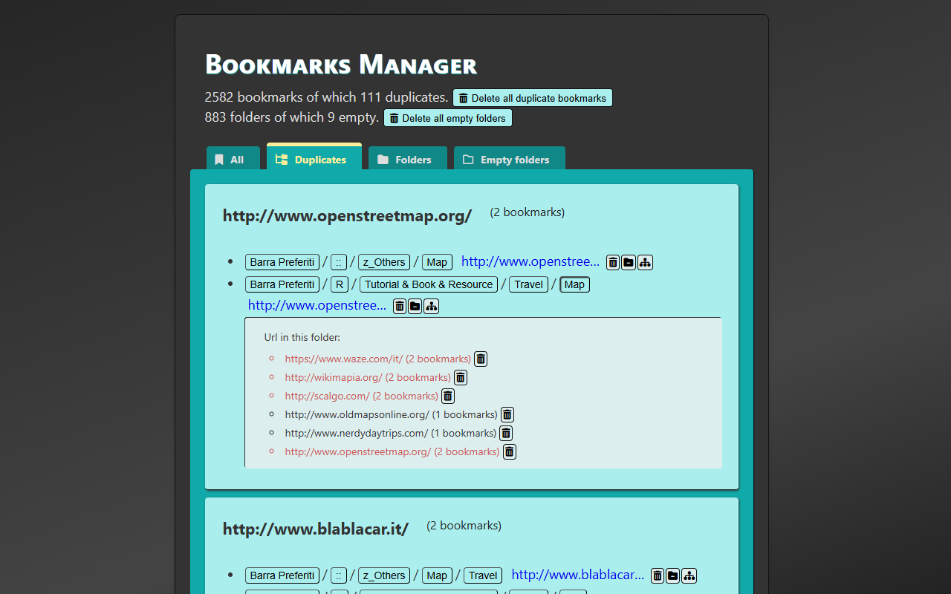Click https://www.waze.com/it/ (2 bookmarks) entry
The image size is (951, 594).
(x=377, y=359)
